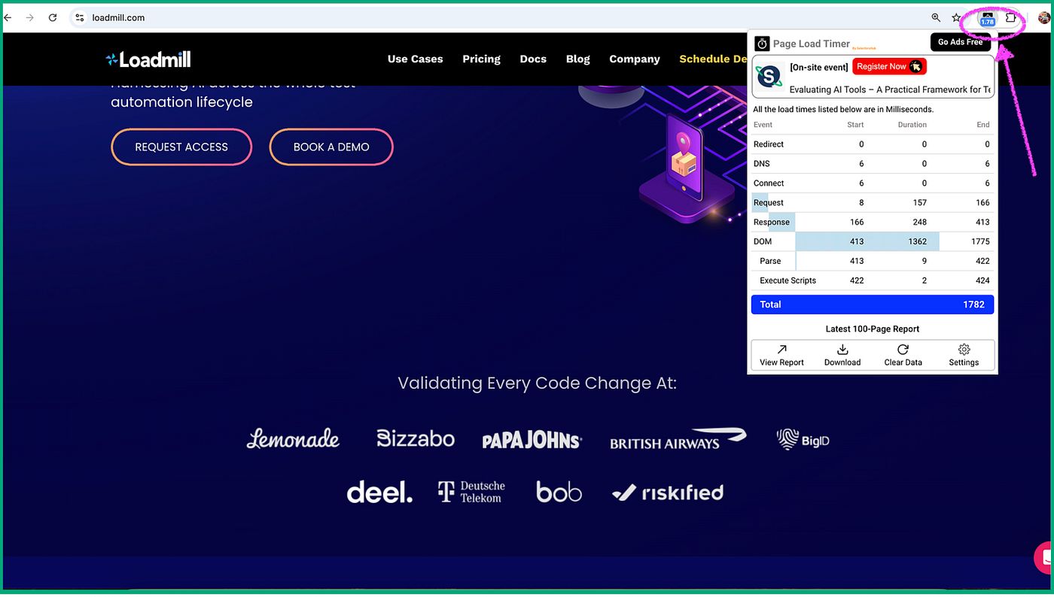Click the loadmill.com address bar
Image resolution: width=1054 pixels, height=597 pixels.
(x=497, y=17)
